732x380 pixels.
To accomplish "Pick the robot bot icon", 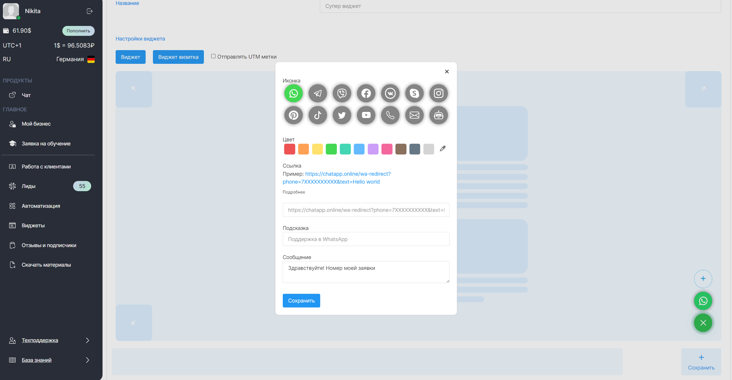I will (438, 115).
